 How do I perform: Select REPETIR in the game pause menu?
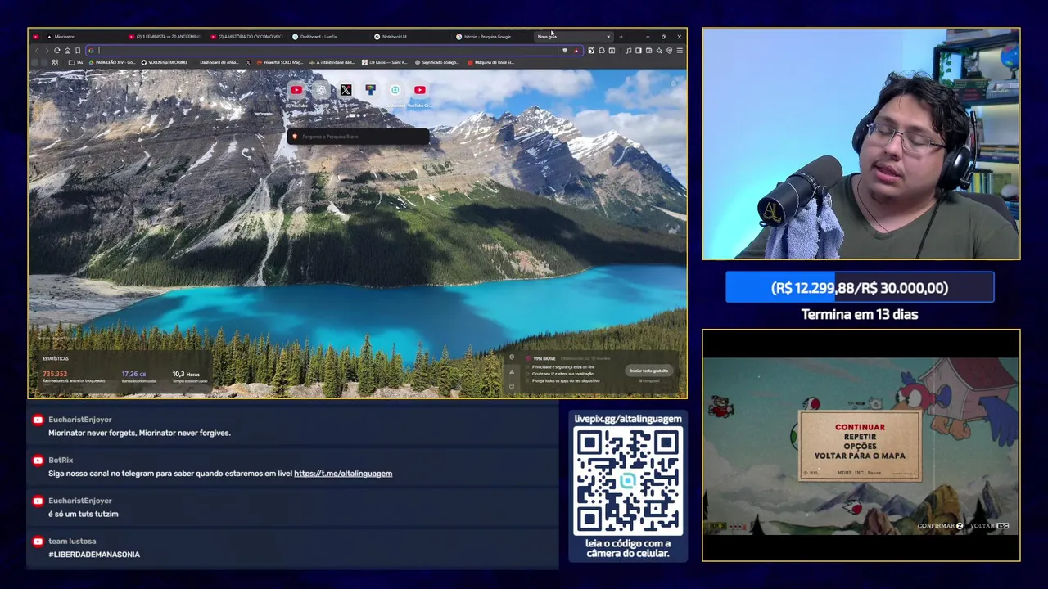[860, 437]
